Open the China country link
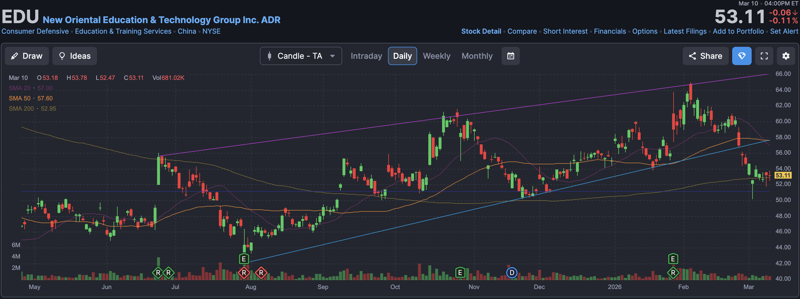 point(187,31)
